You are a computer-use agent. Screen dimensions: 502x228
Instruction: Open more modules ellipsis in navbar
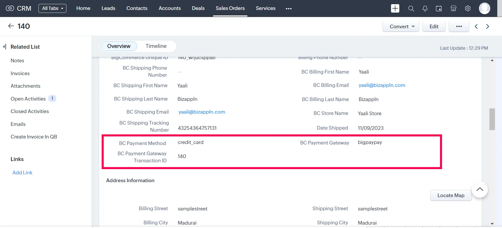click(x=289, y=9)
